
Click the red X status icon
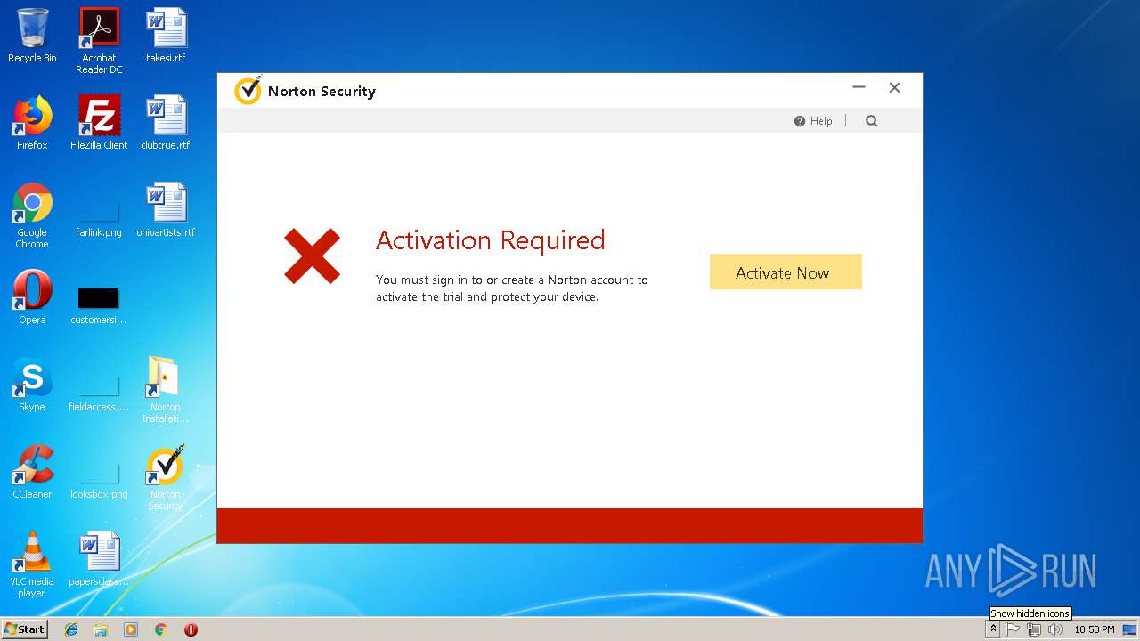[x=312, y=256]
